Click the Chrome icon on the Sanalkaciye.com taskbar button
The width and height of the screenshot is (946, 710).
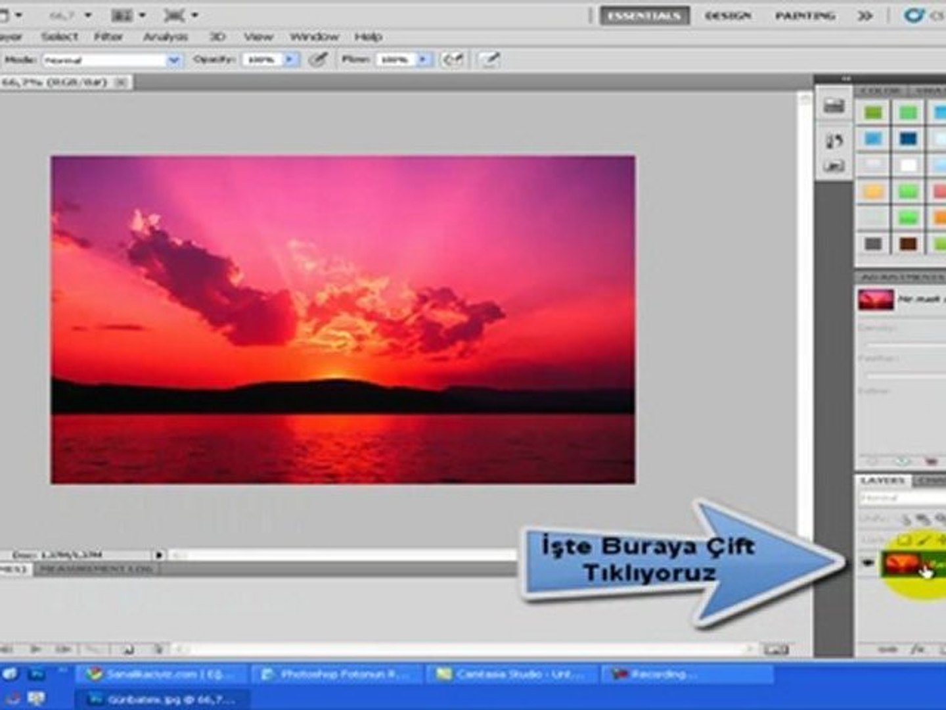pos(95,674)
